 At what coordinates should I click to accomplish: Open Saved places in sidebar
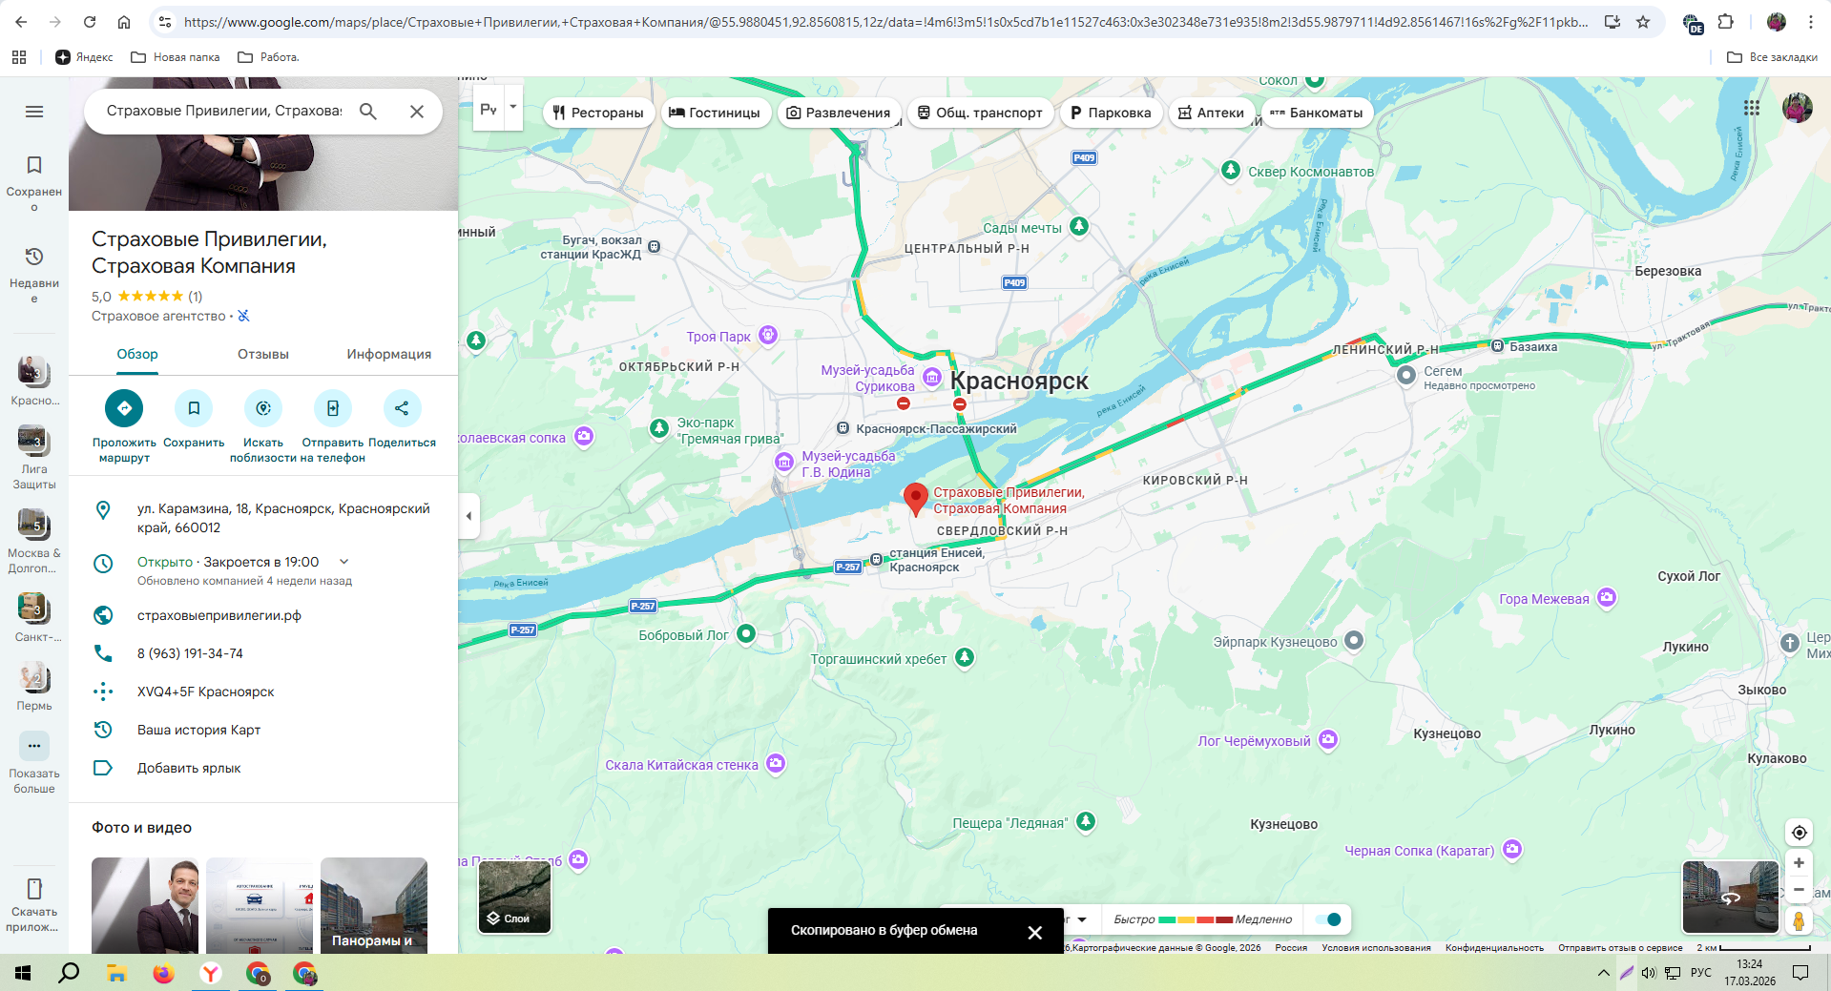tap(34, 182)
